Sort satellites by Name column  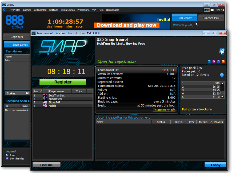coord(124,122)
